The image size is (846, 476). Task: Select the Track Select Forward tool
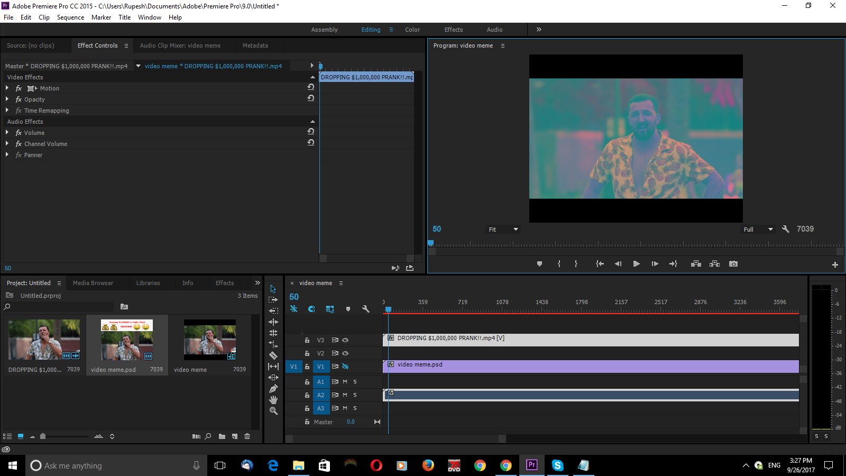[x=273, y=299]
